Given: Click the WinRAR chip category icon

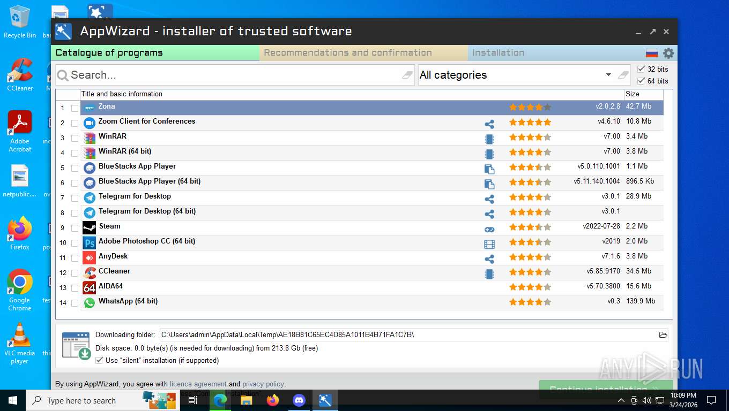Looking at the screenshot, I should tap(489, 139).
